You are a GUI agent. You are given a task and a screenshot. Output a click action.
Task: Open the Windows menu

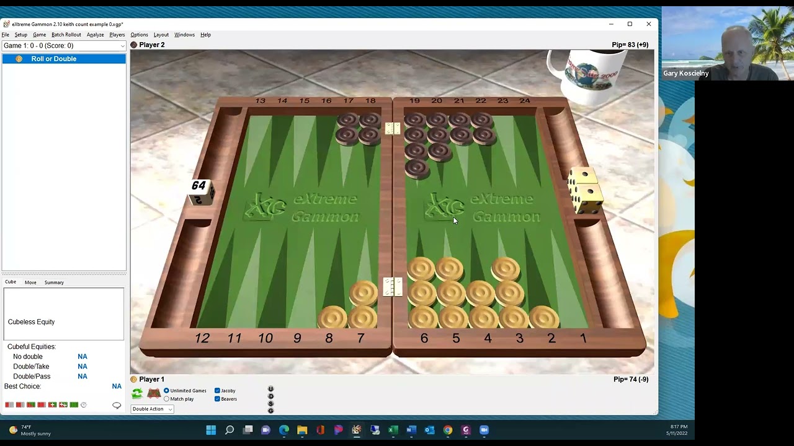pos(184,35)
